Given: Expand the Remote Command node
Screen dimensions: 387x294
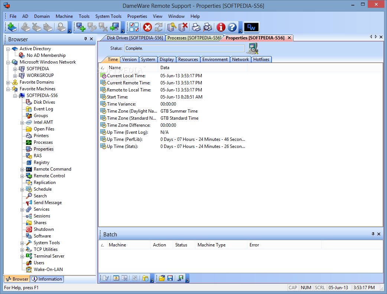Looking at the screenshot, I should click(x=22, y=169).
